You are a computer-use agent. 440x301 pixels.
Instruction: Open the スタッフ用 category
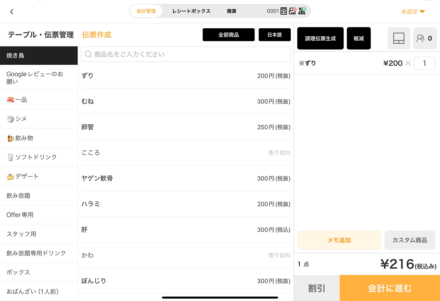click(x=39, y=234)
